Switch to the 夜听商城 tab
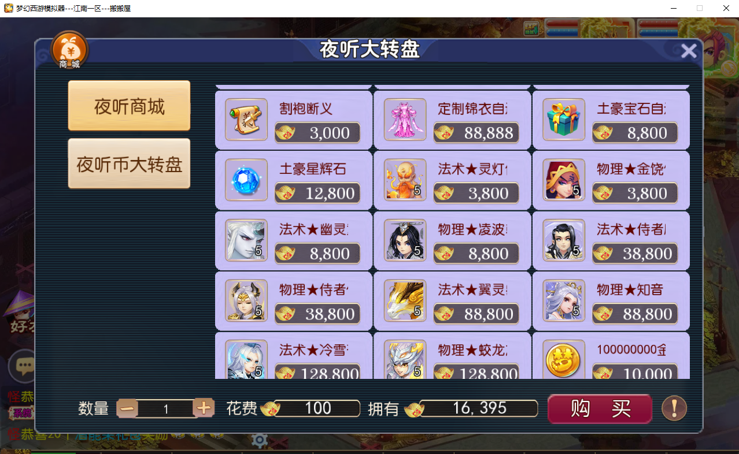Screen dimensions: 739x454 pos(130,106)
